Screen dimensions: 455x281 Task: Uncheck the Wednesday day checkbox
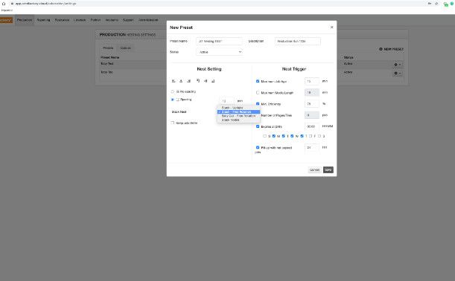point(292,136)
